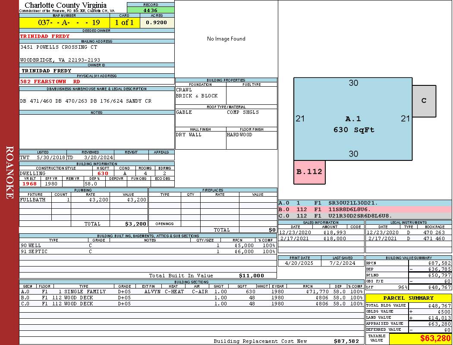This screenshot has height=345, width=453.
Task: Select the yellow map number field
Action: (x=64, y=22)
